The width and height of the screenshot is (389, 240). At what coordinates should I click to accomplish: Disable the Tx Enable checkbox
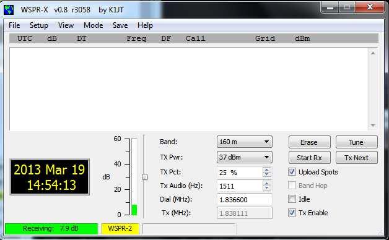tap(292, 213)
